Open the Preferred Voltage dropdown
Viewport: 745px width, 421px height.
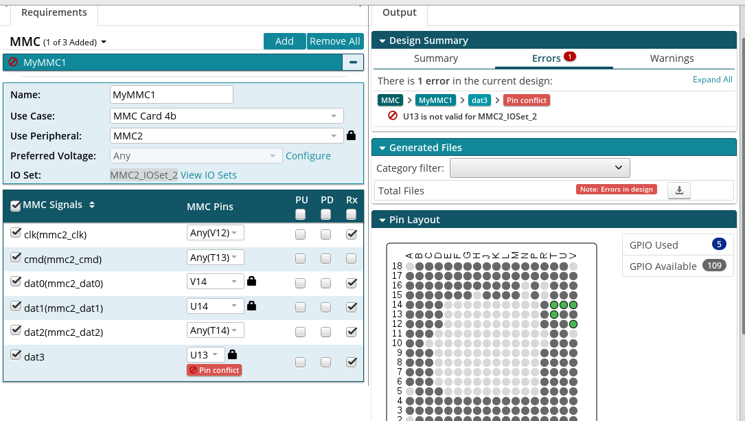[x=196, y=156]
